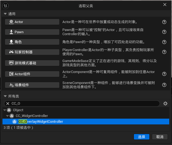This screenshot has width=172, height=145.
Task: Select the 游戏模式基础 class button
Action: (32, 63)
